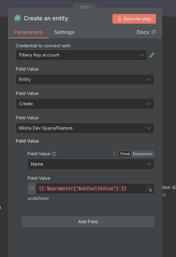Select the Parameters tab

28,32
